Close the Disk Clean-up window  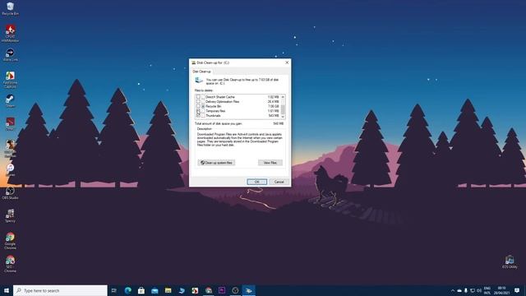287,62
